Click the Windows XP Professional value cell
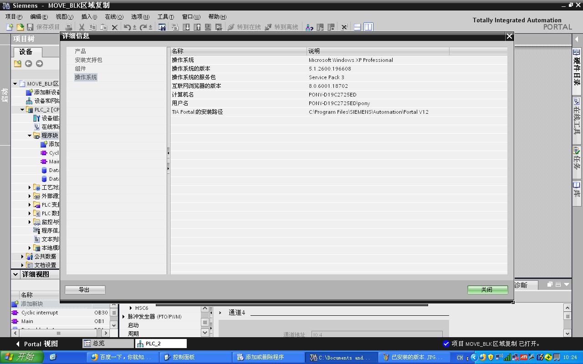583x364 pixels. click(x=351, y=60)
